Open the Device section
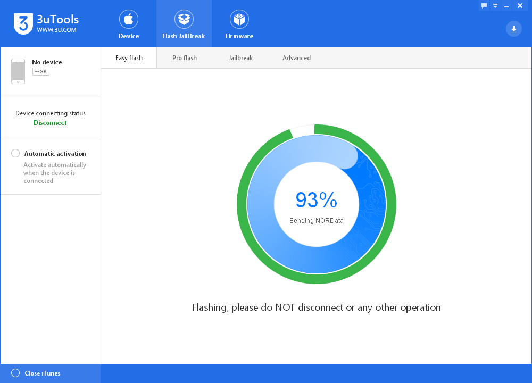Viewport: 532px width, 383px height. click(129, 24)
